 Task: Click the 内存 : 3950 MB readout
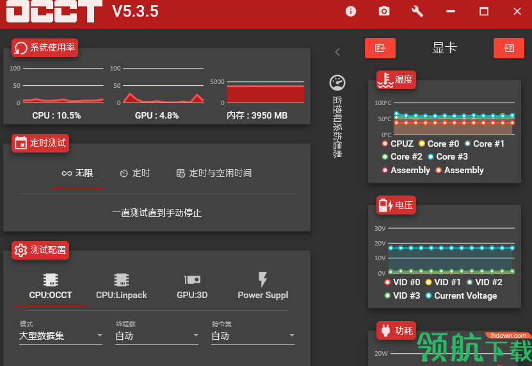tap(257, 115)
